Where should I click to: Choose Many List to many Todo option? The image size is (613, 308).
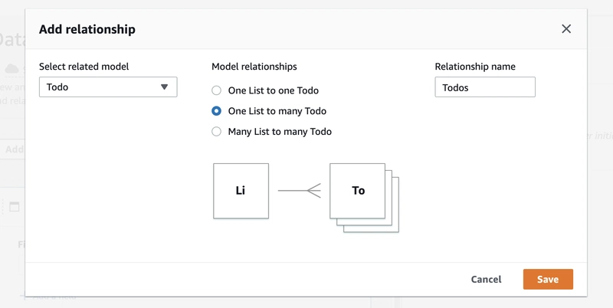point(217,132)
